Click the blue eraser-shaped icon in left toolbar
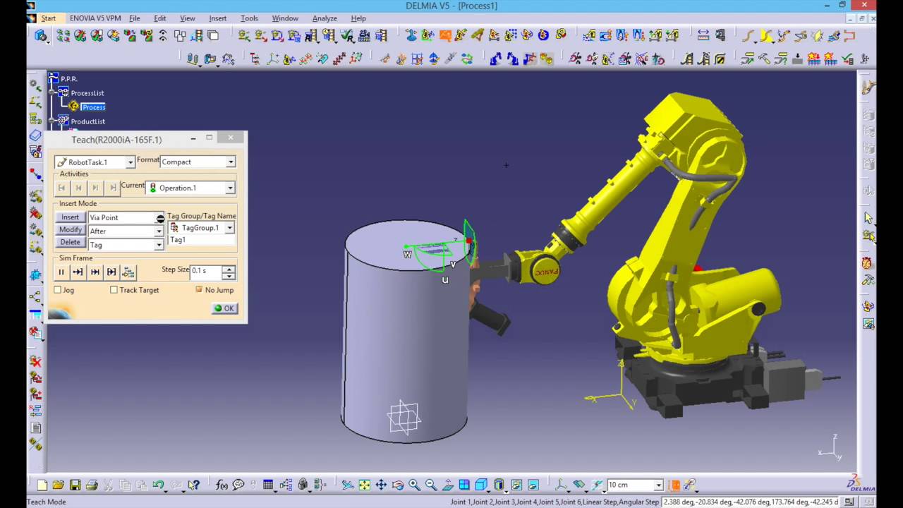The width and height of the screenshot is (903, 508). coord(35,135)
